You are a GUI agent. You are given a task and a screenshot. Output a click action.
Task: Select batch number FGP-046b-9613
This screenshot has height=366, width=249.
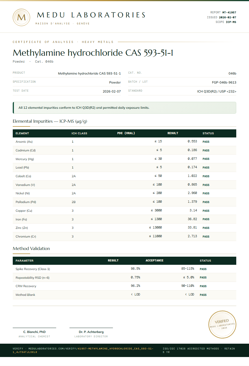coord(224,82)
